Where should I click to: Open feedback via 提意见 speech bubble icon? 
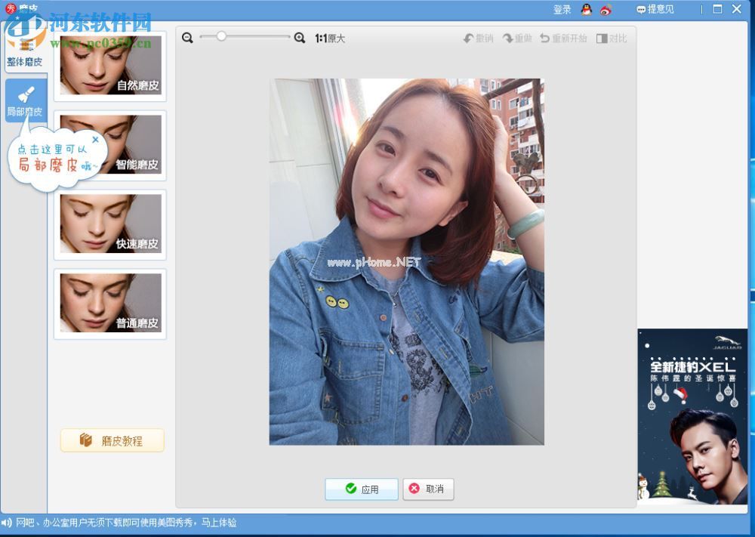point(641,9)
